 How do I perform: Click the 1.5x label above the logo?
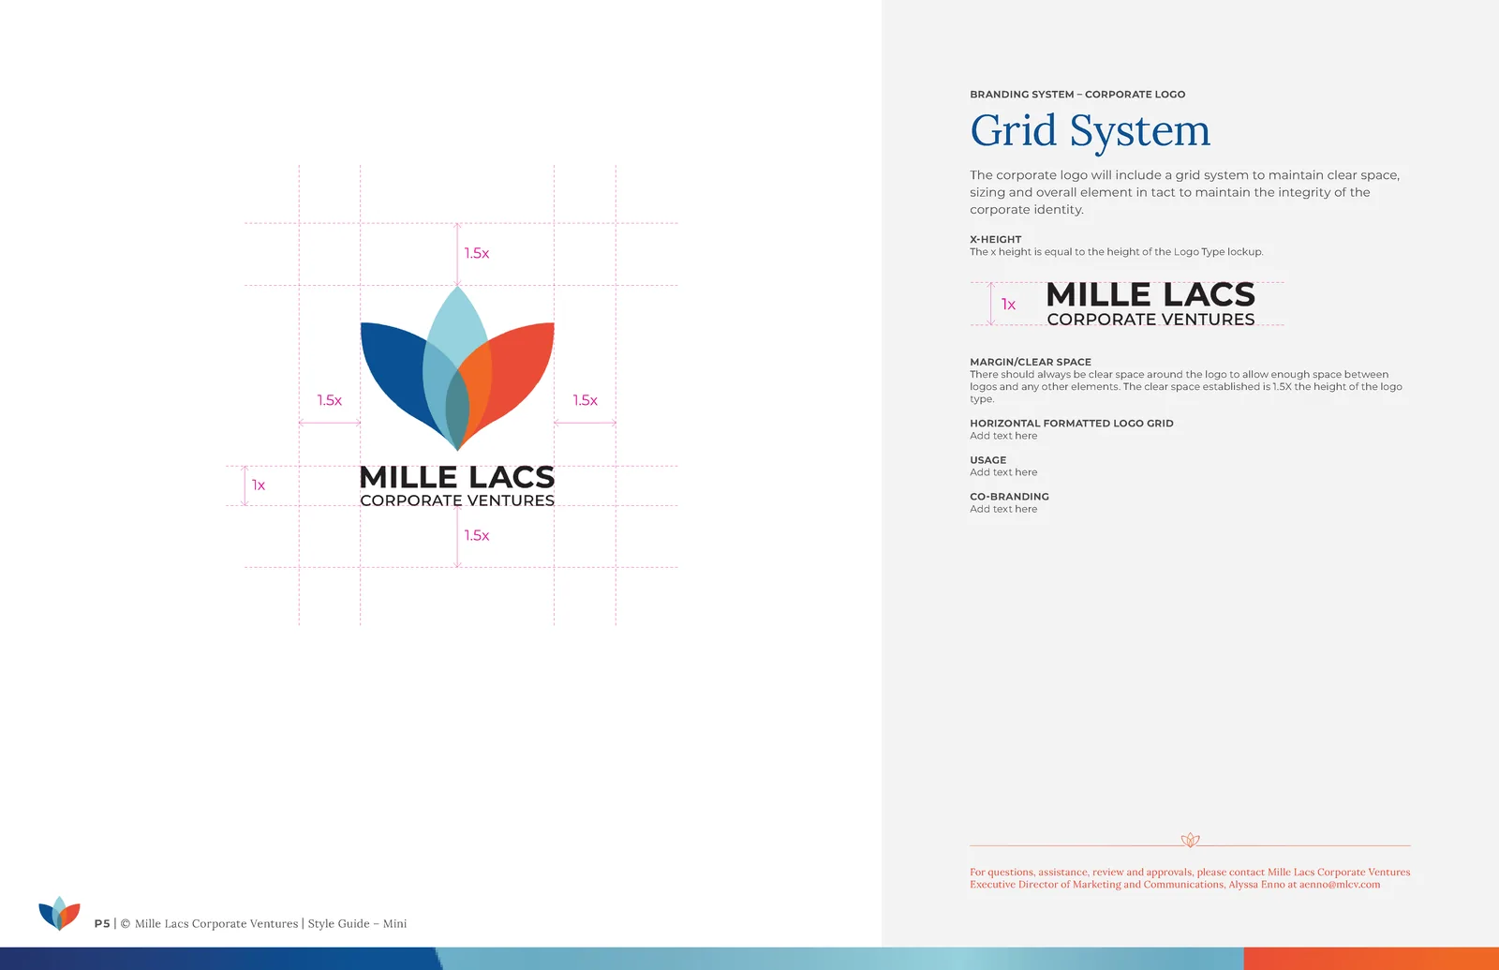click(x=477, y=253)
